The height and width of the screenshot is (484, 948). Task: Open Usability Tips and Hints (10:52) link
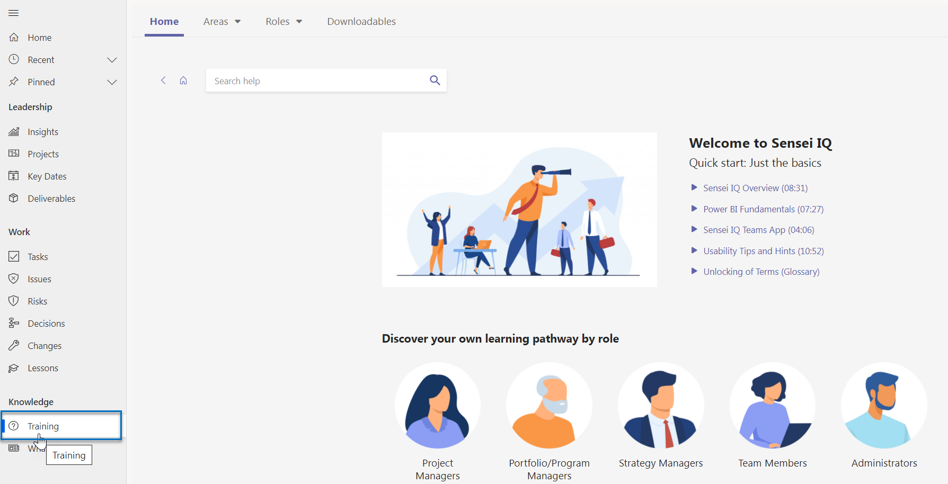click(763, 251)
